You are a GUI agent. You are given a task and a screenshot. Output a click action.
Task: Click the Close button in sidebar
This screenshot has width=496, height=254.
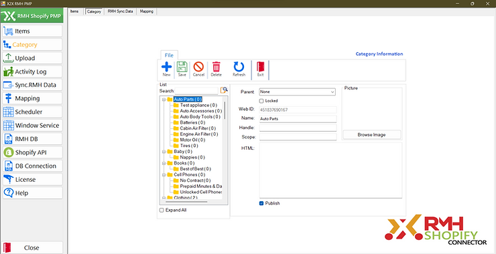click(x=32, y=248)
